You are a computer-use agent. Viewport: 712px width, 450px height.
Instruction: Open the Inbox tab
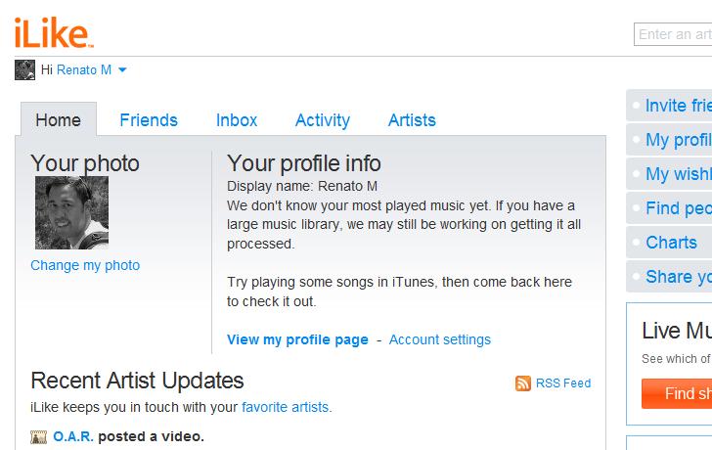click(237, 120)
